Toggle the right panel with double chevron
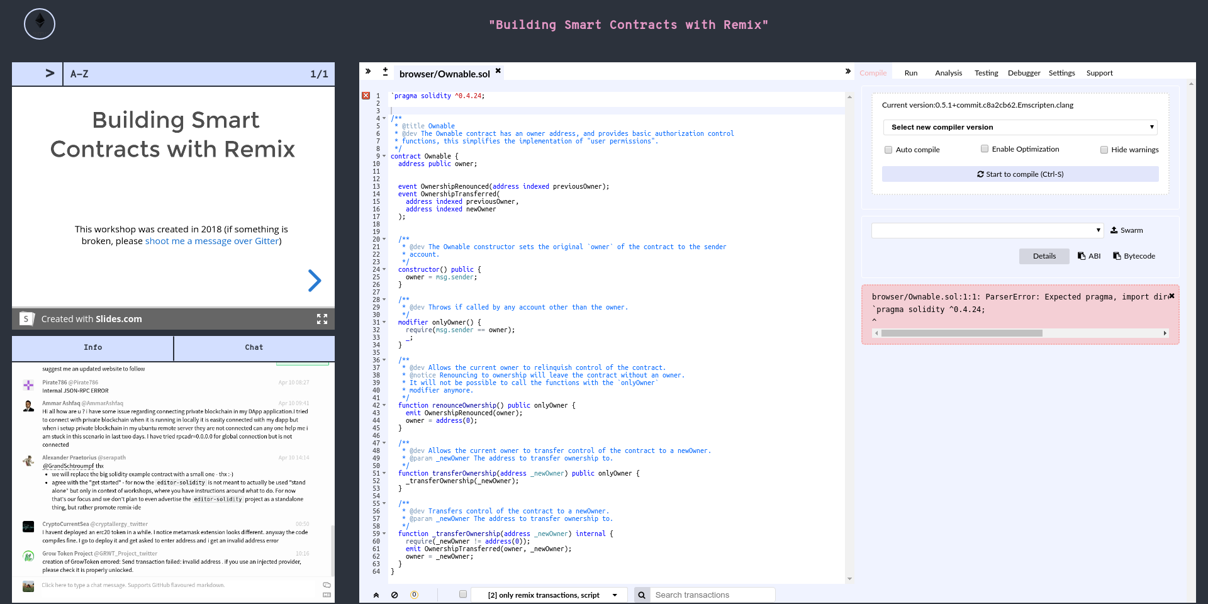The image size is (1208, 604). pos(848,72)
